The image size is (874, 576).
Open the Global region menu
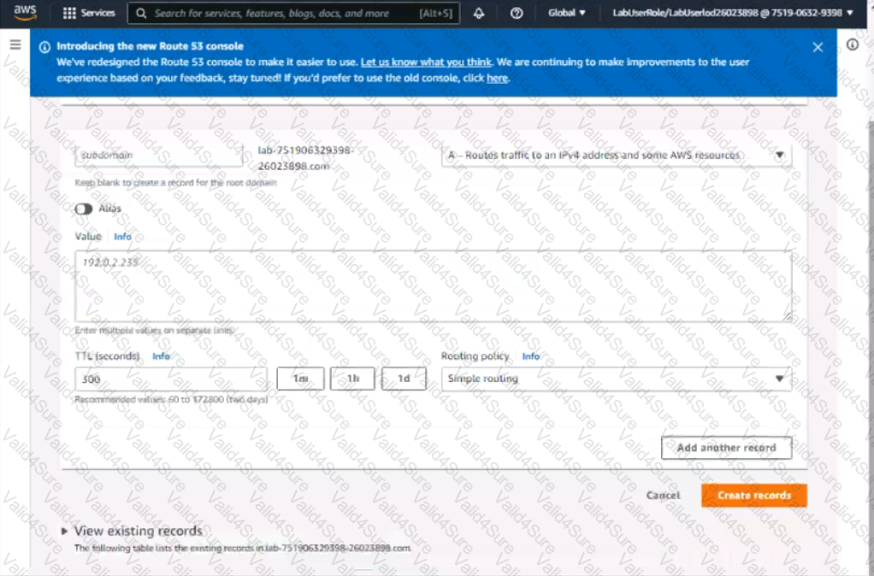(567, 13)
